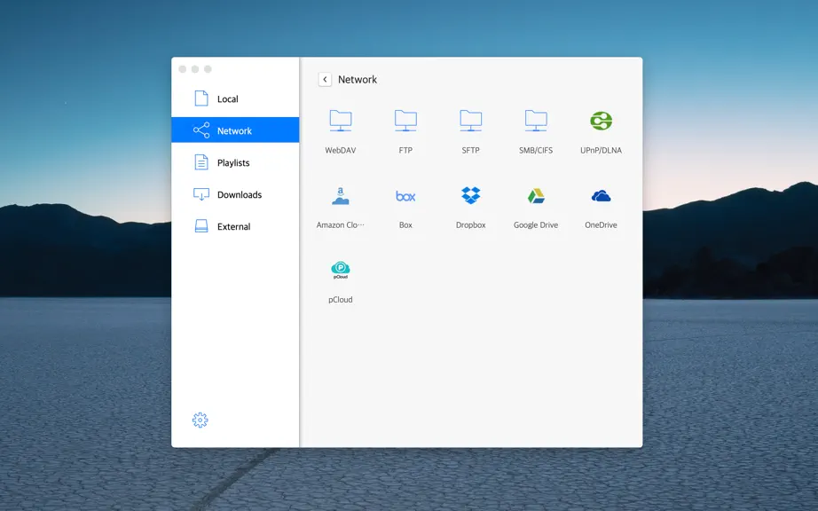Open the External sidebar section
Viewport: 818px width, 511px height.
(x=235, y=225)
